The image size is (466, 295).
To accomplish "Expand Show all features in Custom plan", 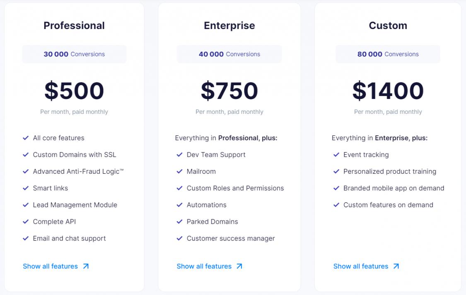I will 361,266.
